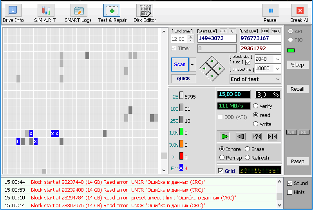The image size is (313, 210).
Task: Toggle the Timer checkbox
Action: point(174,48)
